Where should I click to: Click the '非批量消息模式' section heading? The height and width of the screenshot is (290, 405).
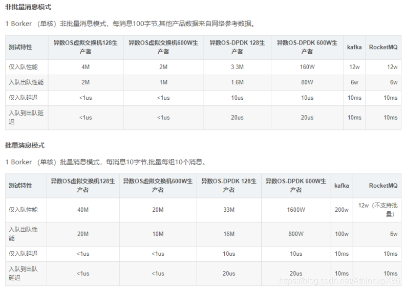tap(28, 7)
